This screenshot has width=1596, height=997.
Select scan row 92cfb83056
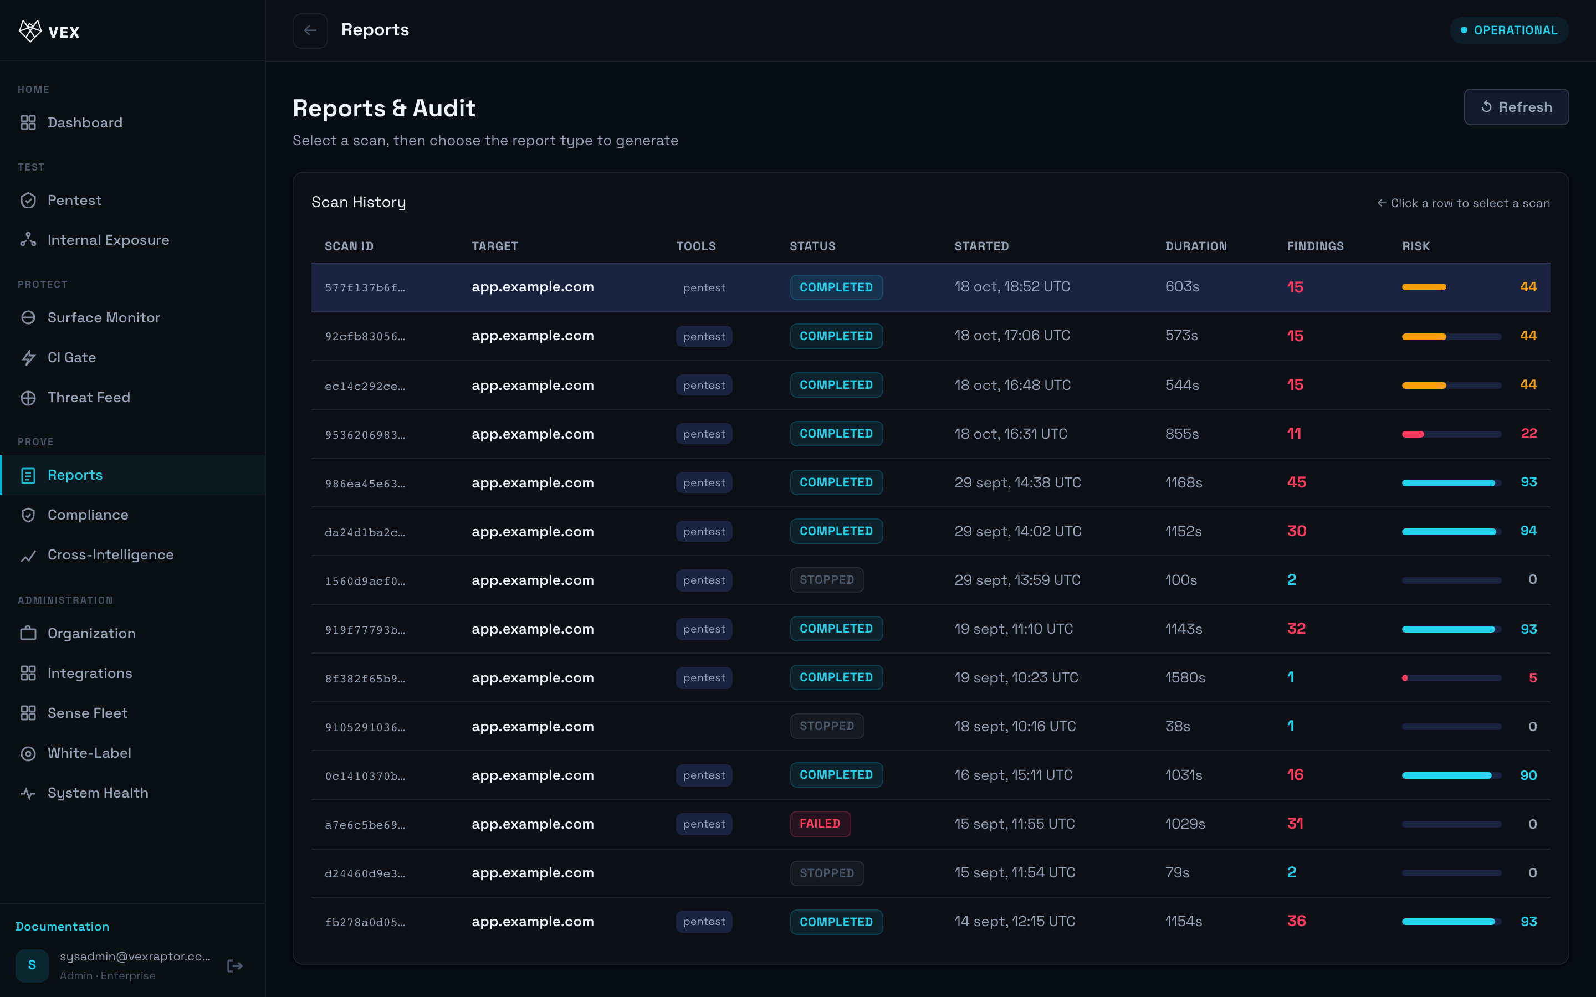[x=930, y=336]
